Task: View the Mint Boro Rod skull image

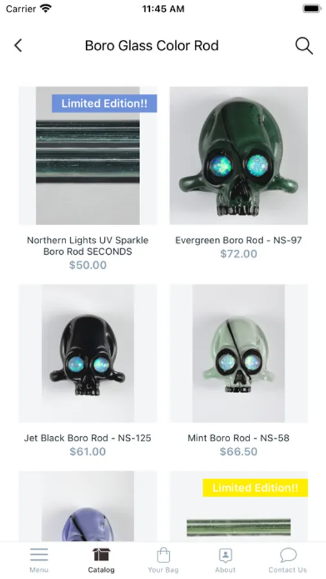Action: pyautogui.click(x=239, y=353)
